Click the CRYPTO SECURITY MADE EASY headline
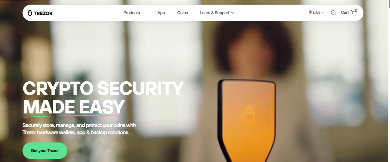This screenshot has width=390, height=162. click(103, 98)
